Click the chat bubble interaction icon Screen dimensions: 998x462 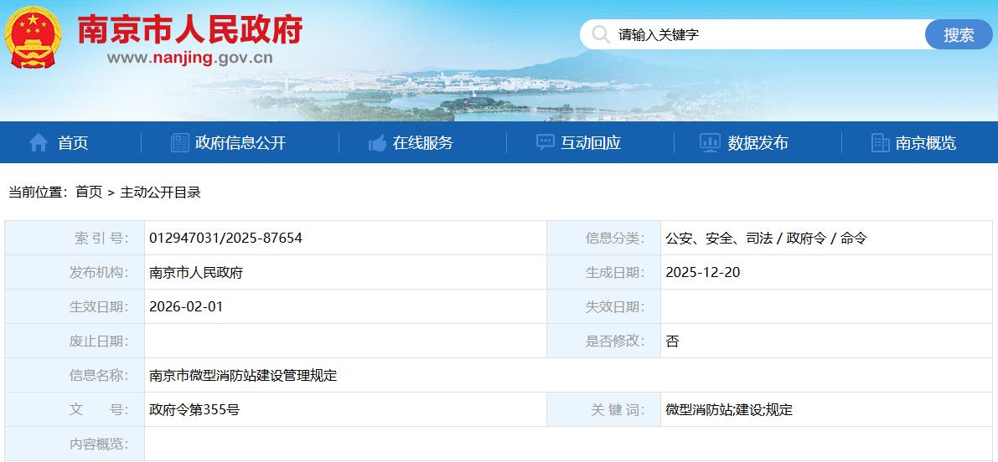tap(545, 142)
